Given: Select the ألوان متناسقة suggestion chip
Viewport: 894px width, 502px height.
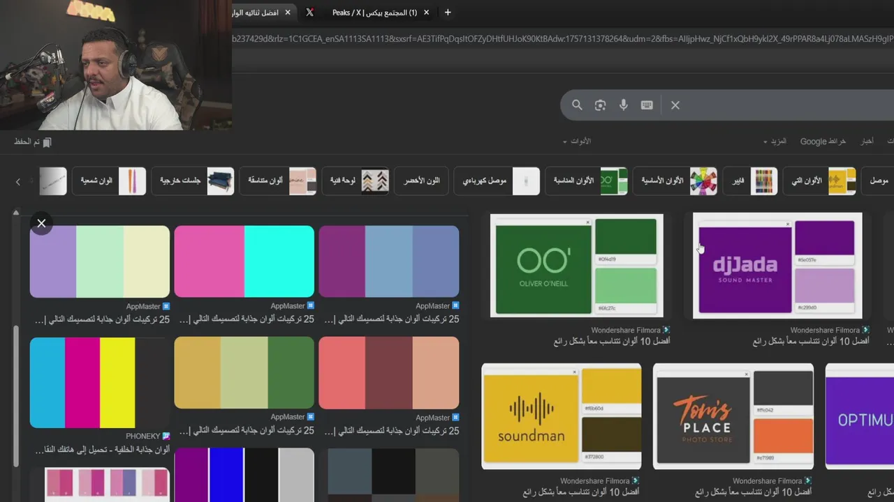Looking at the screenshot, I should 279,181.
